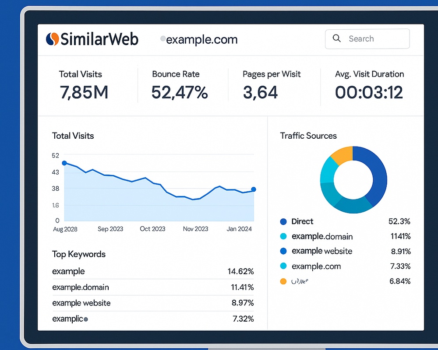Click the example.com legend bullet icon

click(283, 266)
